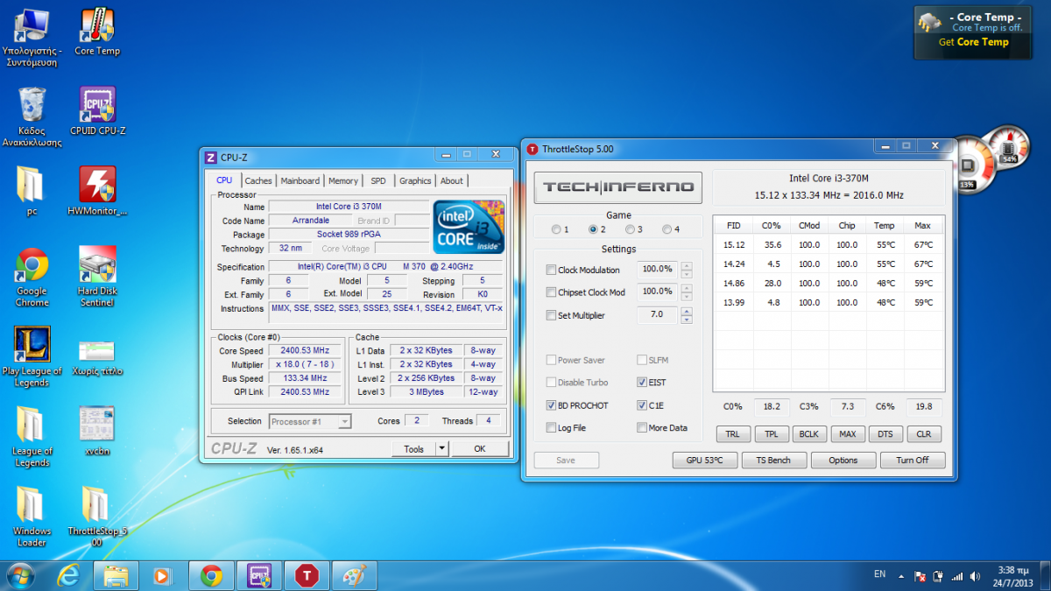The height and width of the screenshot is (591, 1051).
Task: Select Game profile 2 in ThrottleStop
Action: [x=594, y=229]
